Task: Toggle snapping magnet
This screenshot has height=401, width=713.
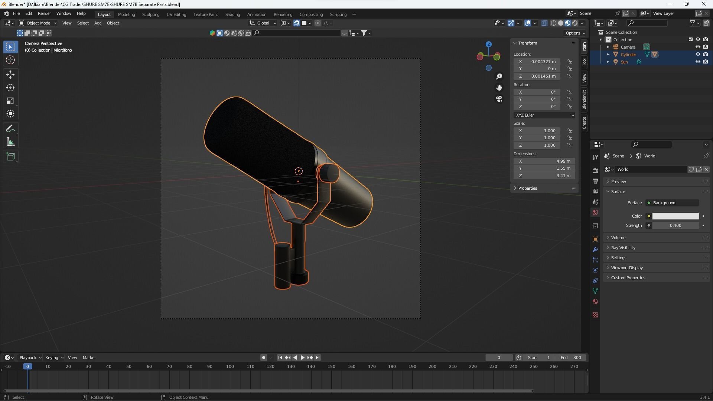Action: tap(297, 23)
